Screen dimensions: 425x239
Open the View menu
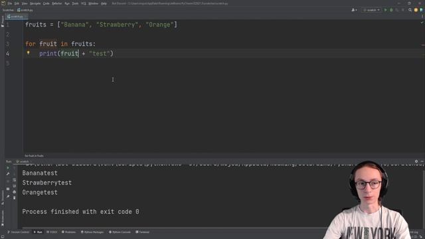point(25,3)
